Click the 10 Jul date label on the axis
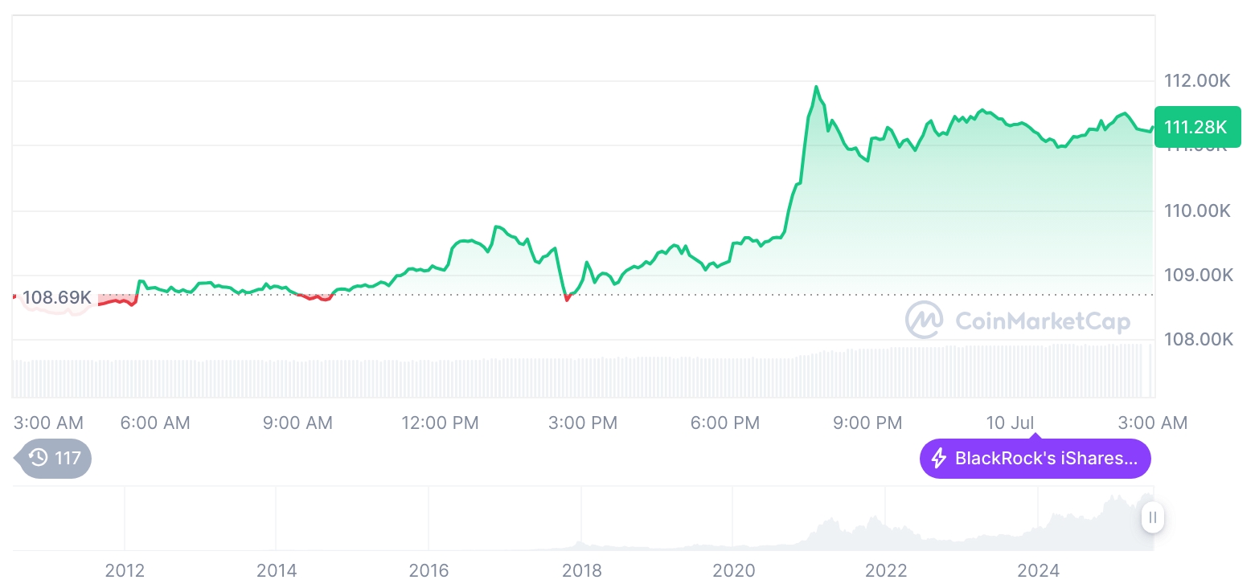The height and width of the screenshot is (588, 1259). (1010, 423)
